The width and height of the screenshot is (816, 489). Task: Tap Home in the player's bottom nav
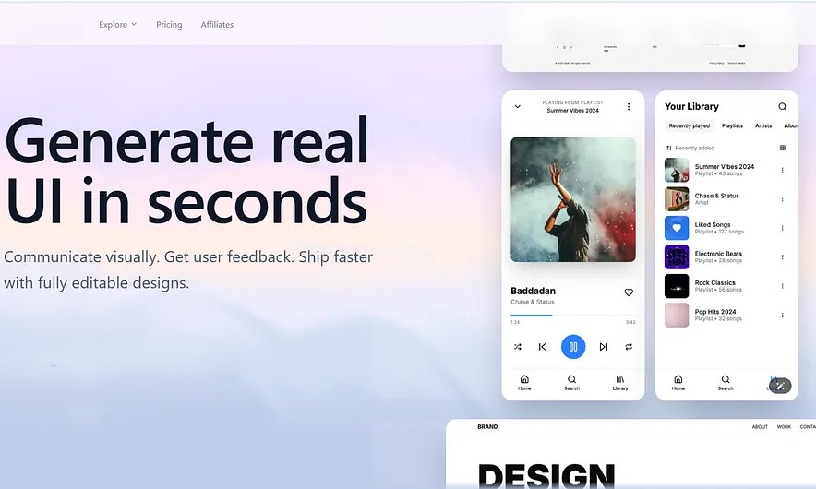click(x=524, y=382)
